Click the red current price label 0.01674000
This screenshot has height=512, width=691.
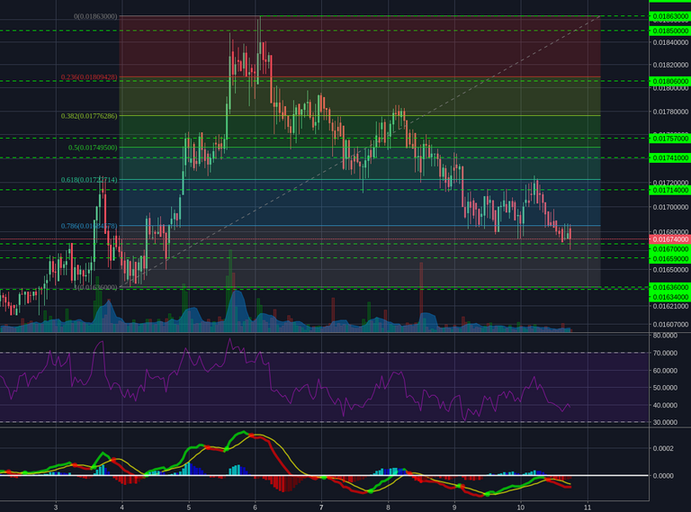pyautogui.click(x=669, y=239)
